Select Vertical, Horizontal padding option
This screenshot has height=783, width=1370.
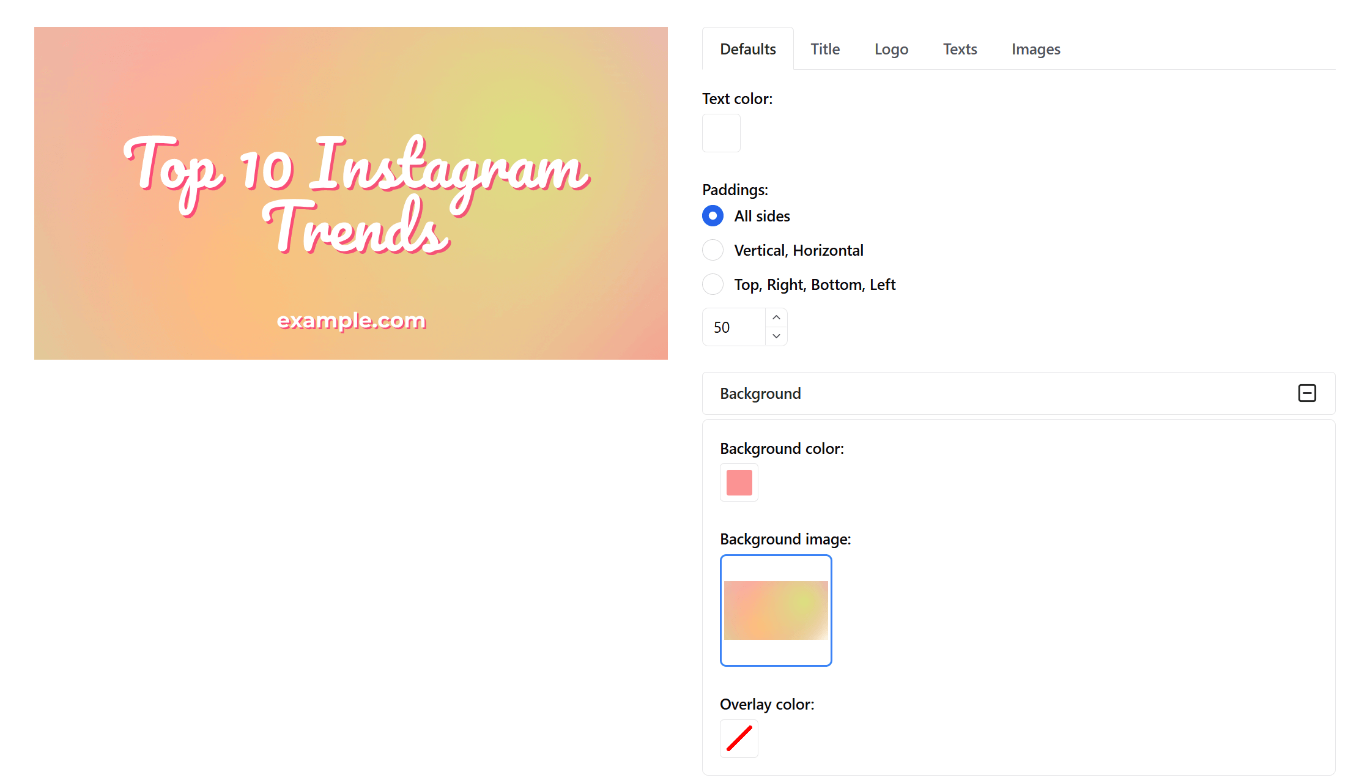click(713, 250)
